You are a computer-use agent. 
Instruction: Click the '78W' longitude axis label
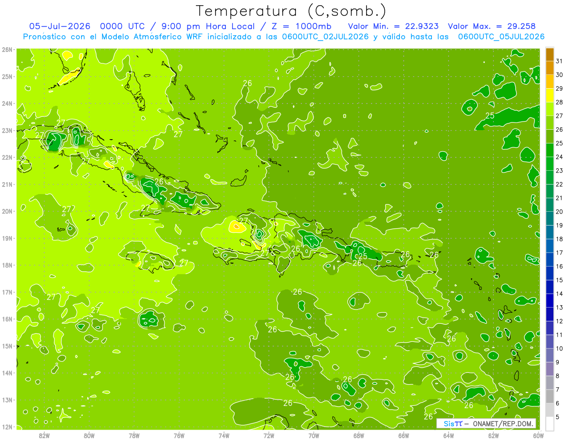[x=134, y=435]
